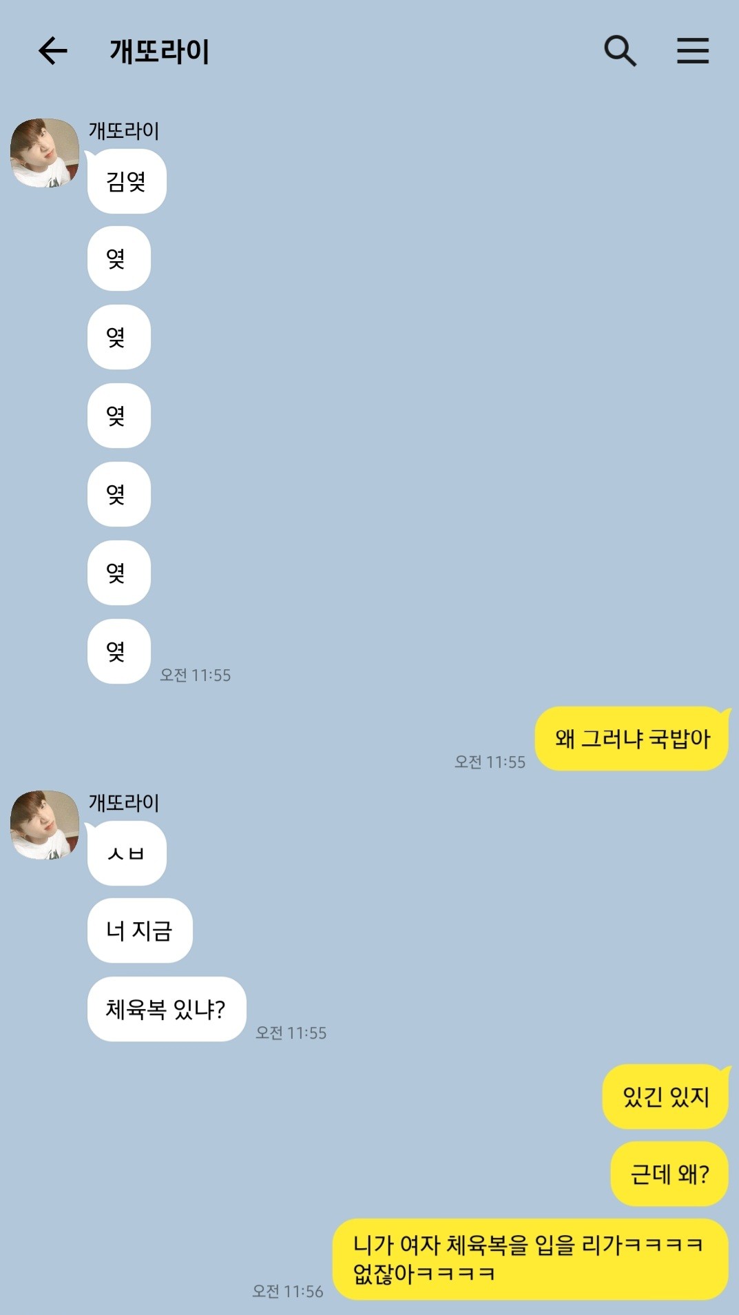The width and height of the screenshot is (739, 1315).
Task: Select the 근데 왜? yellow bubble
Action: (669, 1174)
